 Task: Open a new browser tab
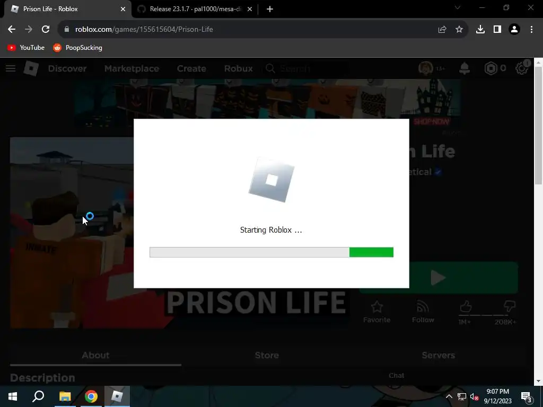[270, 9]
